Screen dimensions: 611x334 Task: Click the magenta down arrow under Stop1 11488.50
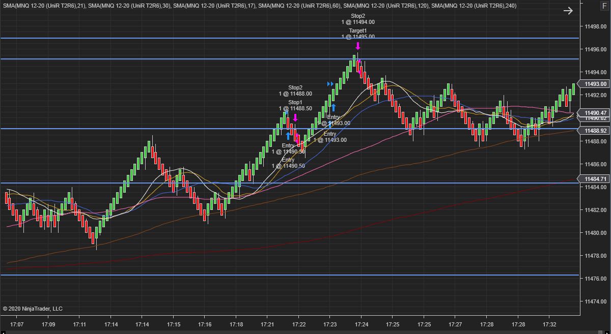295,117
